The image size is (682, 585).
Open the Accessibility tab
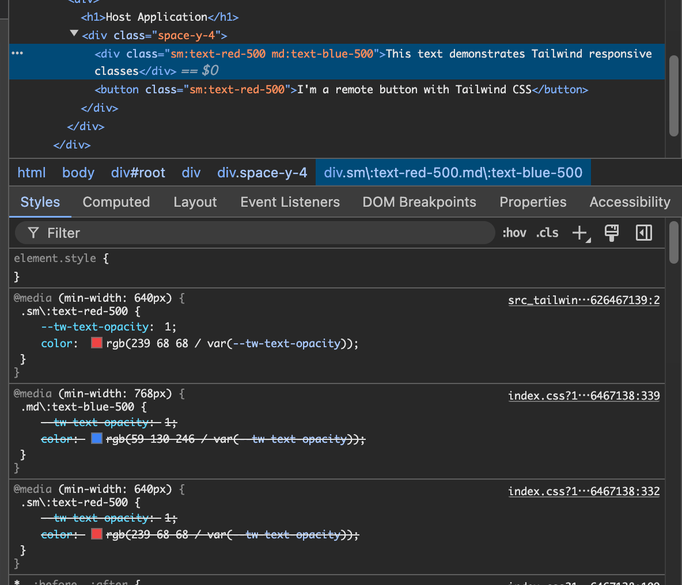(630, 202)
